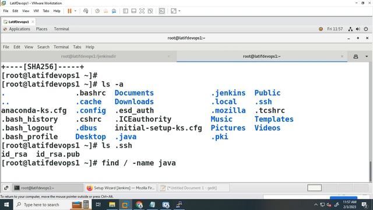Click the Unity mode icon
Screen dimensions: 373x210
pos(150,11)
